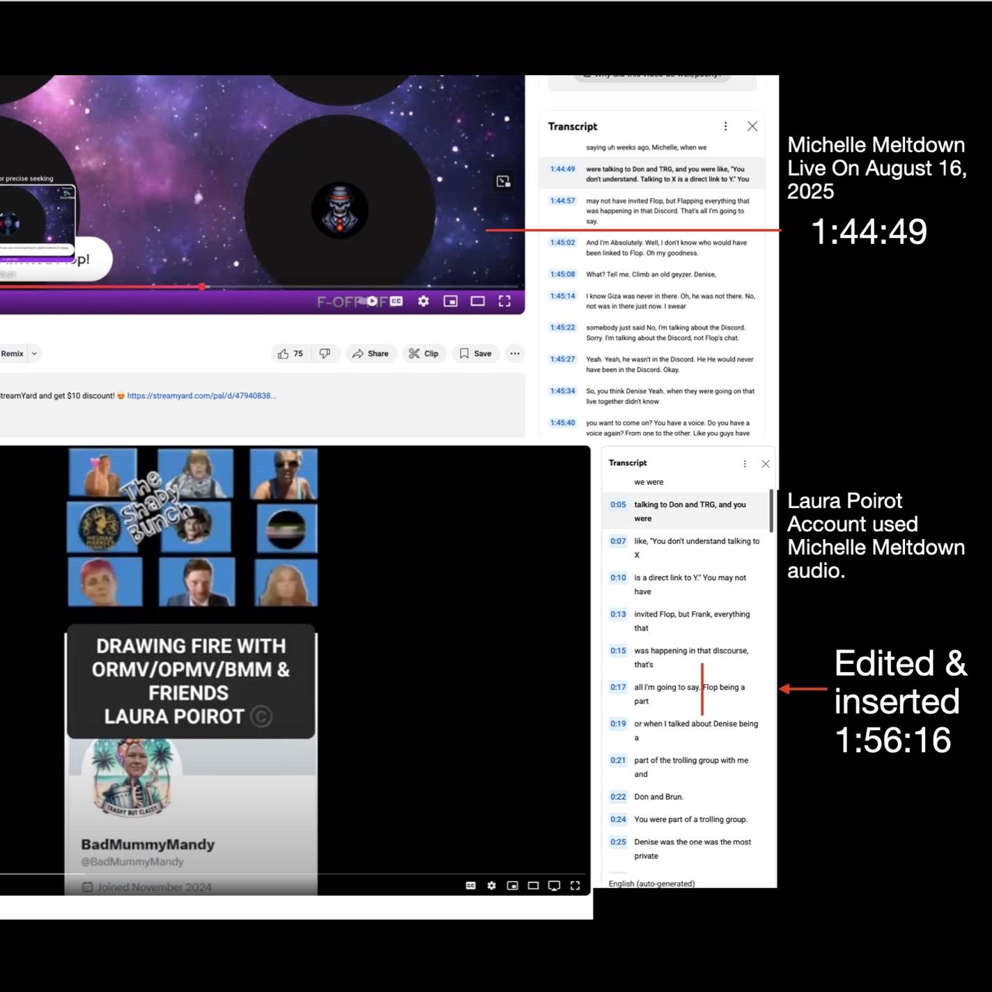Viewport: 992px width, 992px height.
Task: Select lower transcript line at 0:24
Action: click(688, 820)
